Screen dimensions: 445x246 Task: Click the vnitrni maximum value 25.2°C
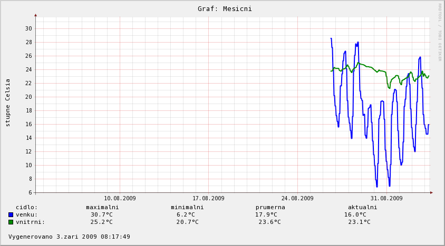point(102,222)
